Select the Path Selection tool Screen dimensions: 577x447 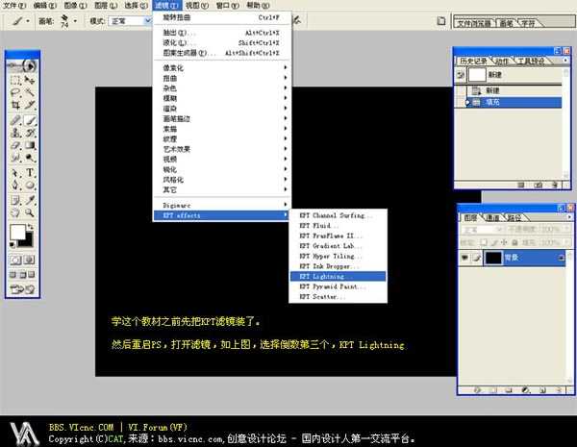tap(15, 172)
